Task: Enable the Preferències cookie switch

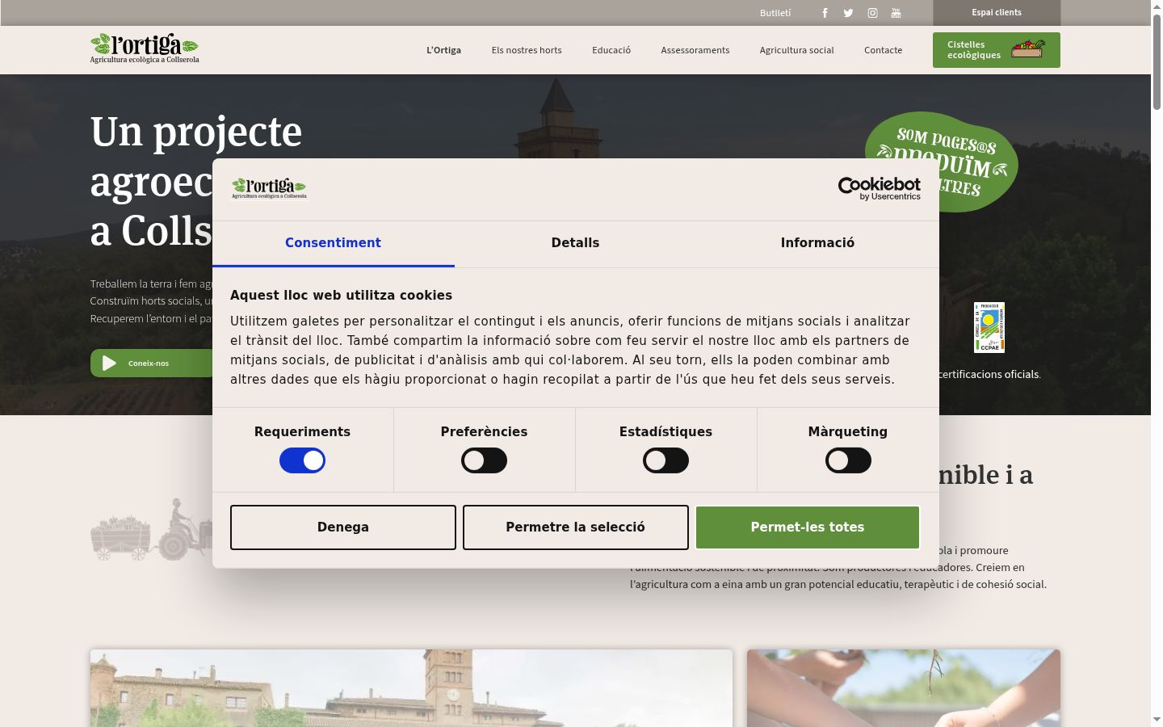Action: tap(484, 460)
